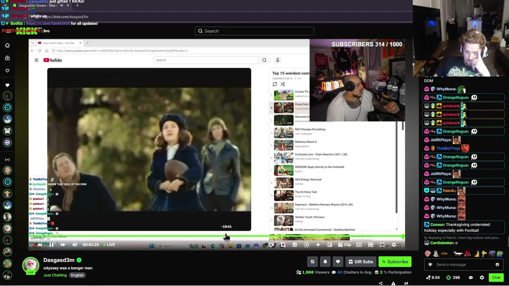Rewind the stream with the back button
This screenshot has height=286, width=509.
40,245
